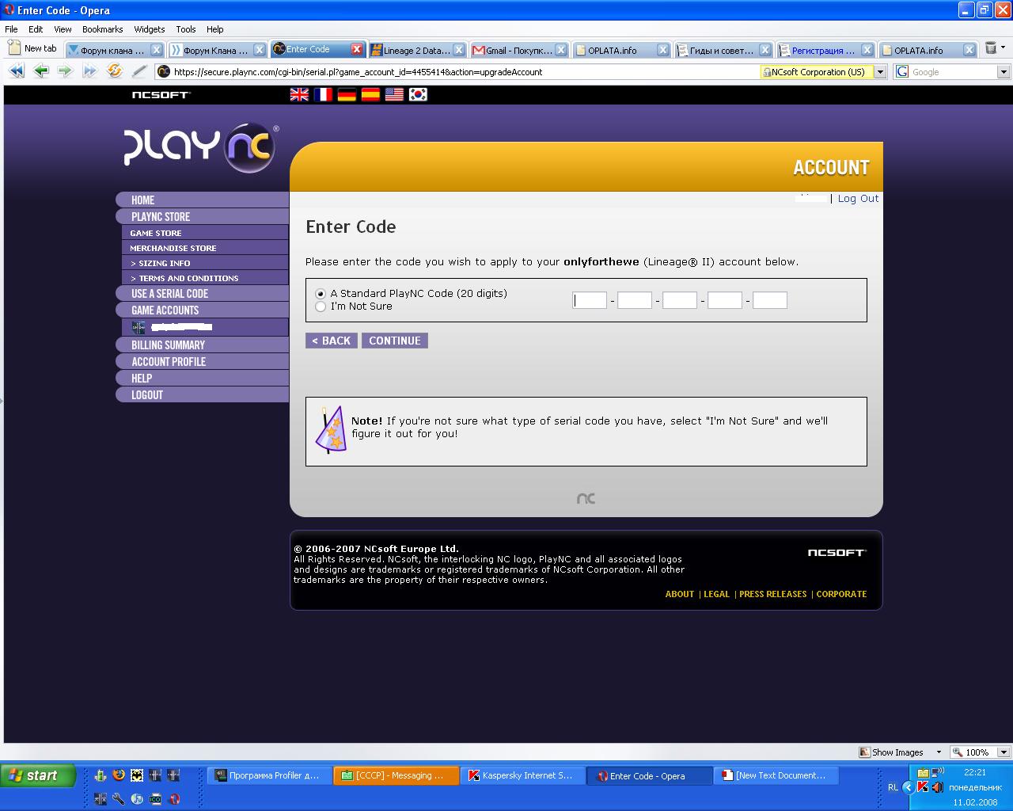1013x811 pixels.
Task: Open the zoom 100% dropdown
Action: click(x=1004, y=752)
